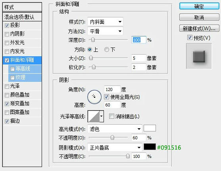This screenshot has height=171, width=221.
Task: Enable 消除锯齿 anti-alias checkbox
Action: pyautogui.click(x=111, y=116)
